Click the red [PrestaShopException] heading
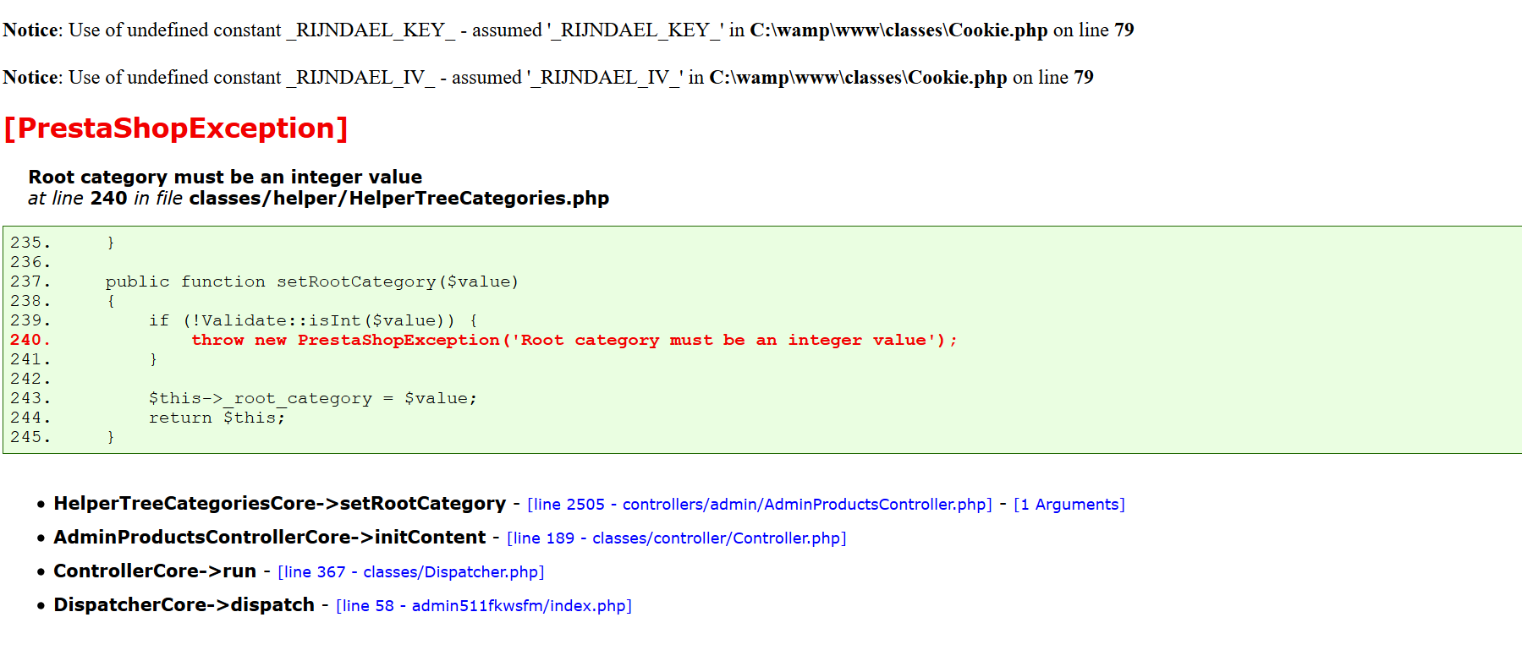The width and height of the screenshot is (1522, 672). (x=176, y=128)
